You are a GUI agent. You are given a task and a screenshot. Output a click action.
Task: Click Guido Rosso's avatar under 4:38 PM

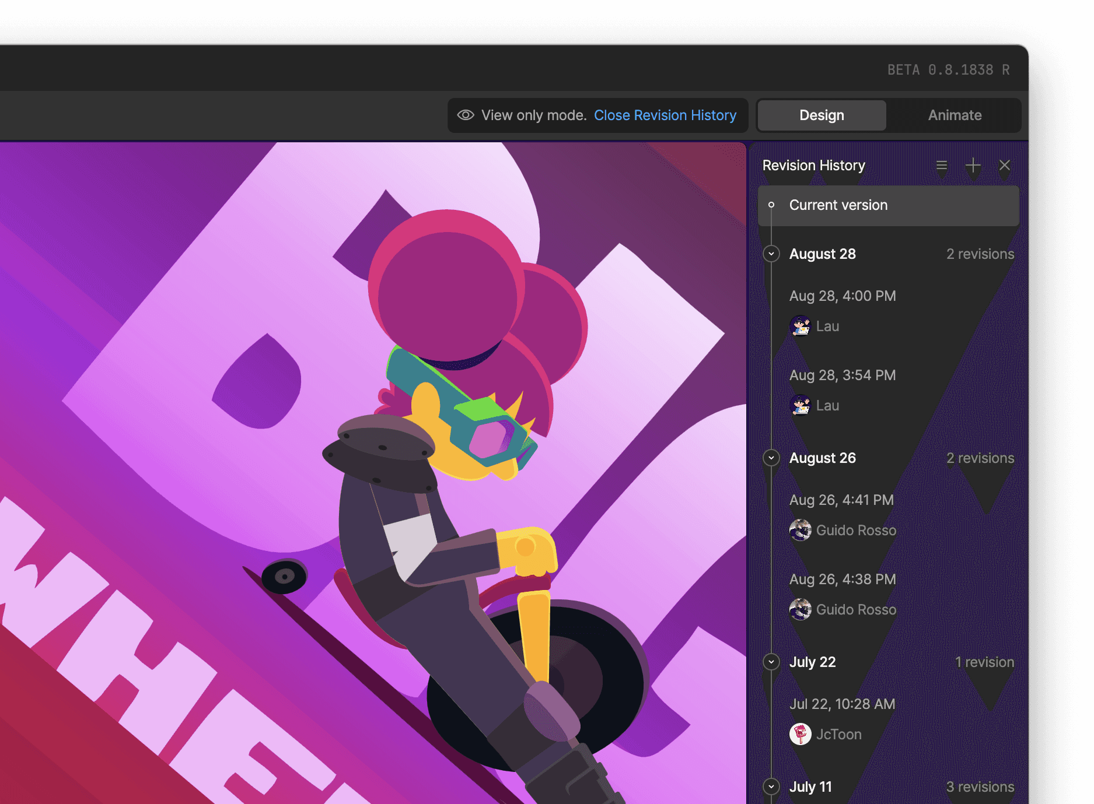point(800,609)
